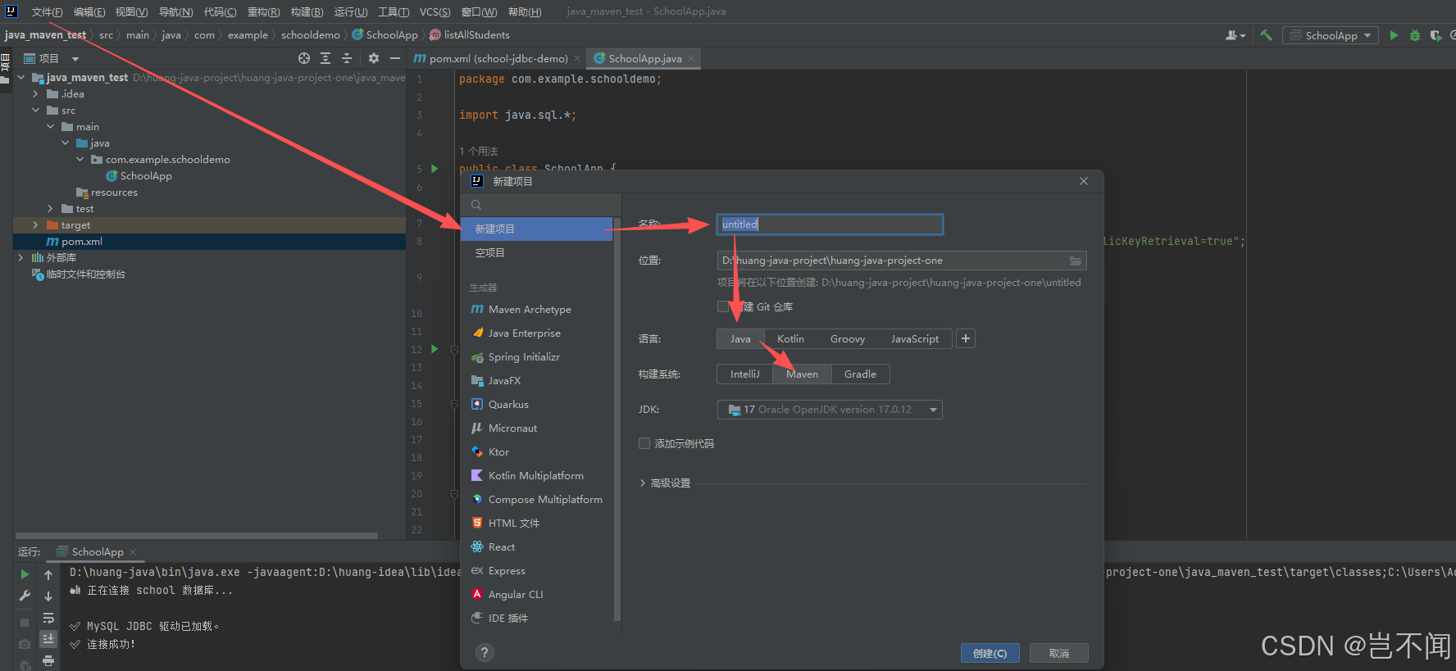
Task: Open run panel wrench settings icon
Action: 25,596
